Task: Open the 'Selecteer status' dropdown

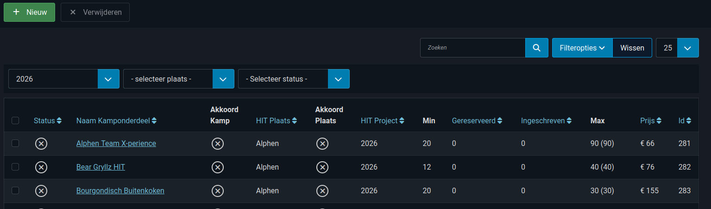Action: [x=293, y=79]
